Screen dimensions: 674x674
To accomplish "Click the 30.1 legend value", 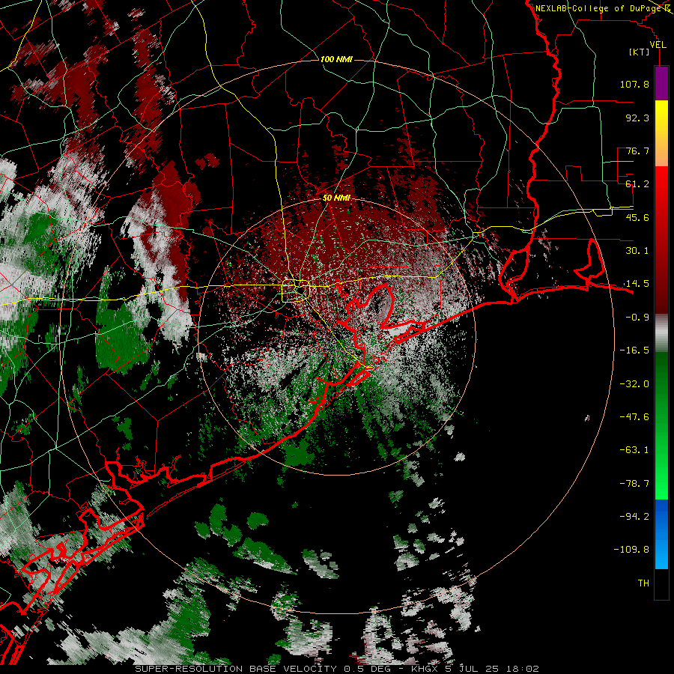I will (x=637, y=251).
